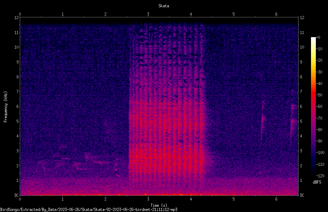
Task: Click the "Time (s)" axis label
Action: pyautogui.click(x=159, y=205)
